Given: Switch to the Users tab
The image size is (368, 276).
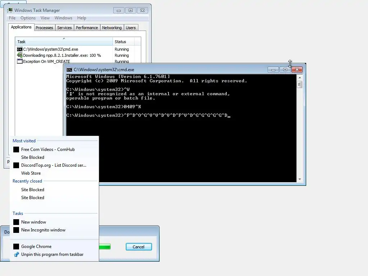Looking at the screenshot, I should [131, 28].
